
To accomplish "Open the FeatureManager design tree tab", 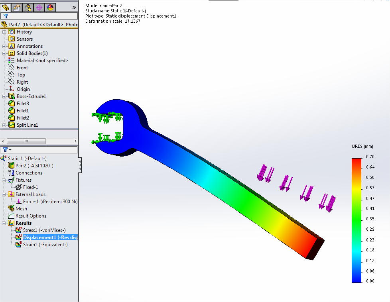I will point(6,8).
